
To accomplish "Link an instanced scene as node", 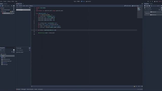I will coord(3,6).
